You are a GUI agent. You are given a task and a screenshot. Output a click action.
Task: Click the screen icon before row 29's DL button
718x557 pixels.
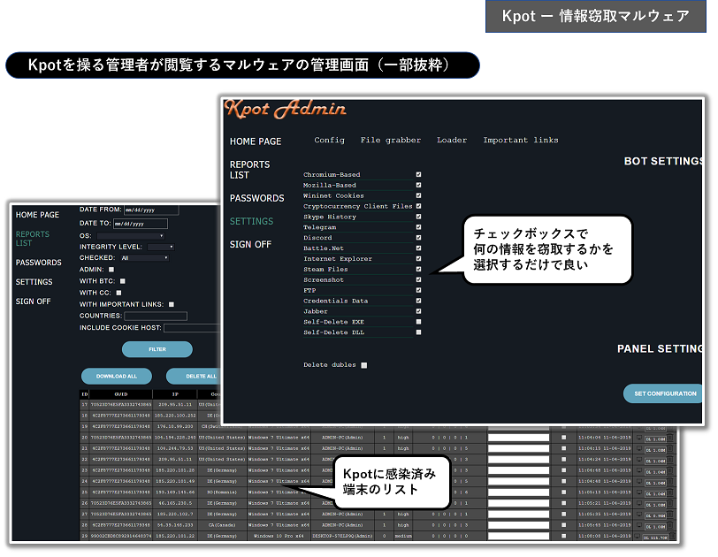638,536
